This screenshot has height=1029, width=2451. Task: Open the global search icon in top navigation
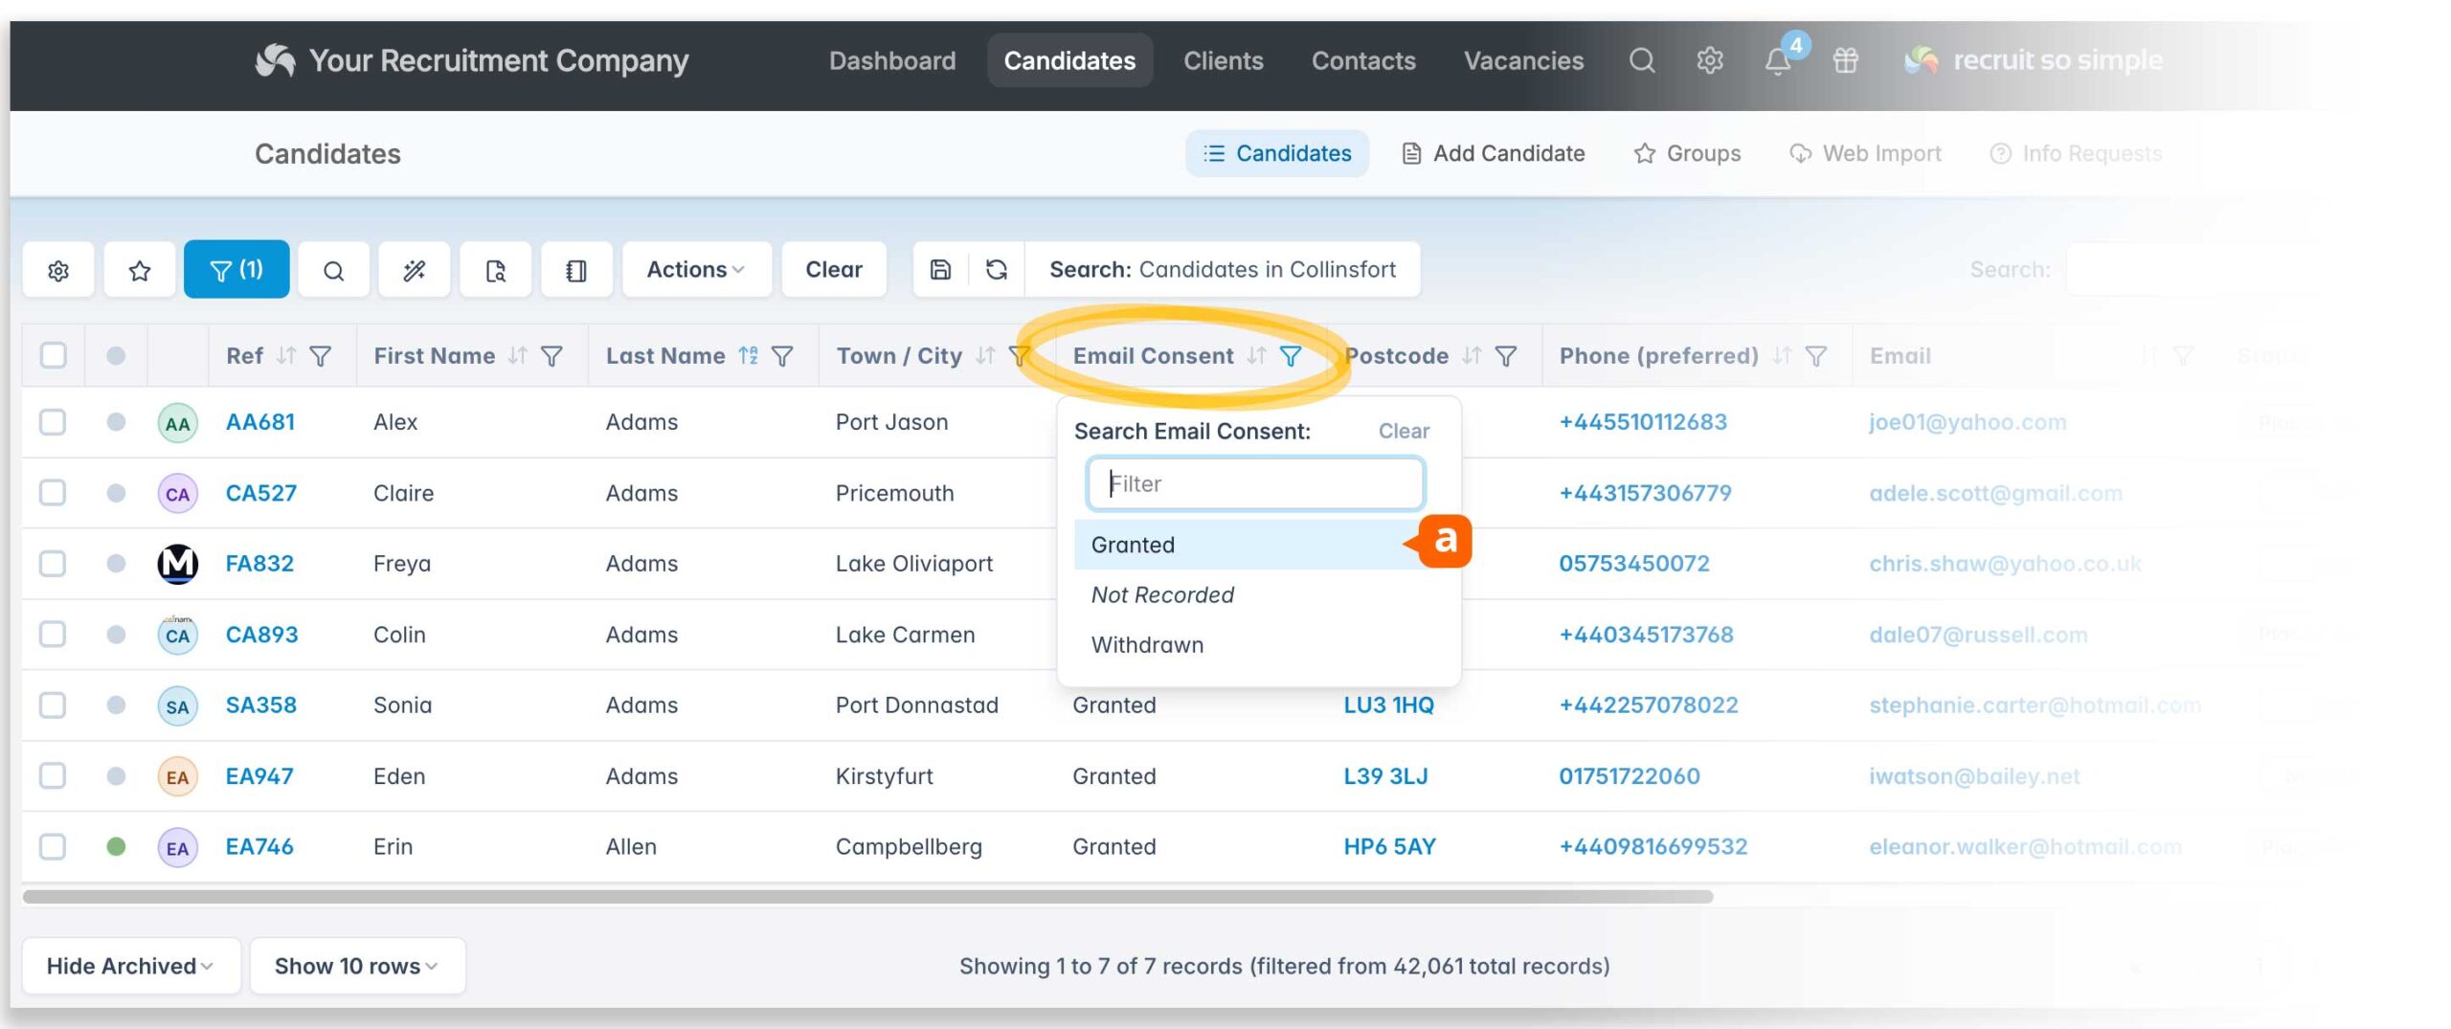1642,60
